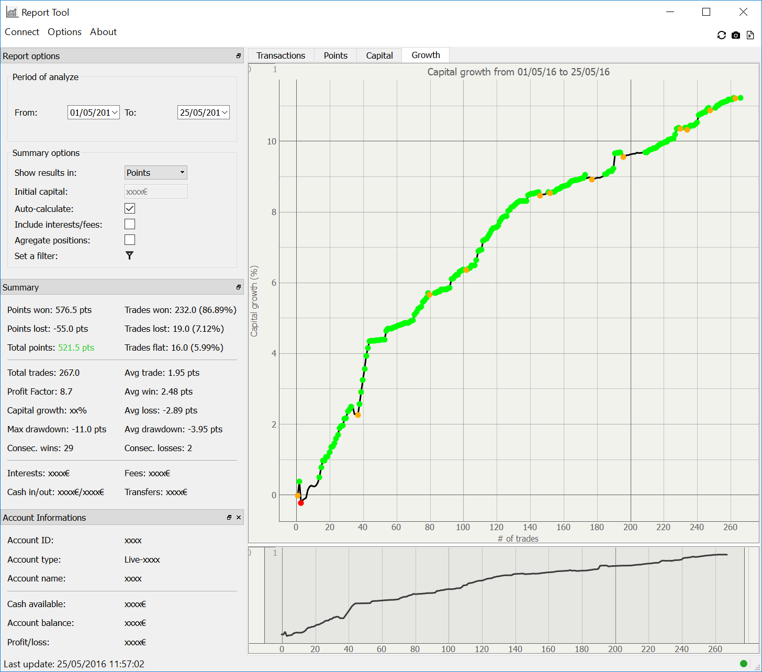Open the Capital tab
This screenshot has height=672, width=762.
(379, 55)
